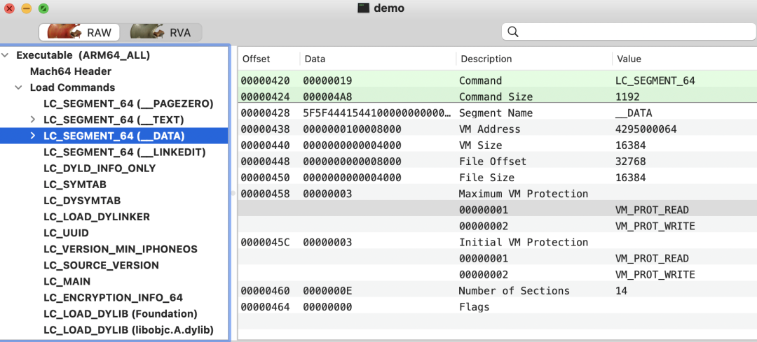Image resolution: width=757 pixels, height=342 pixels.
Task: Select the LC_SYMTAB load command
Action: [x=75, y=185]
